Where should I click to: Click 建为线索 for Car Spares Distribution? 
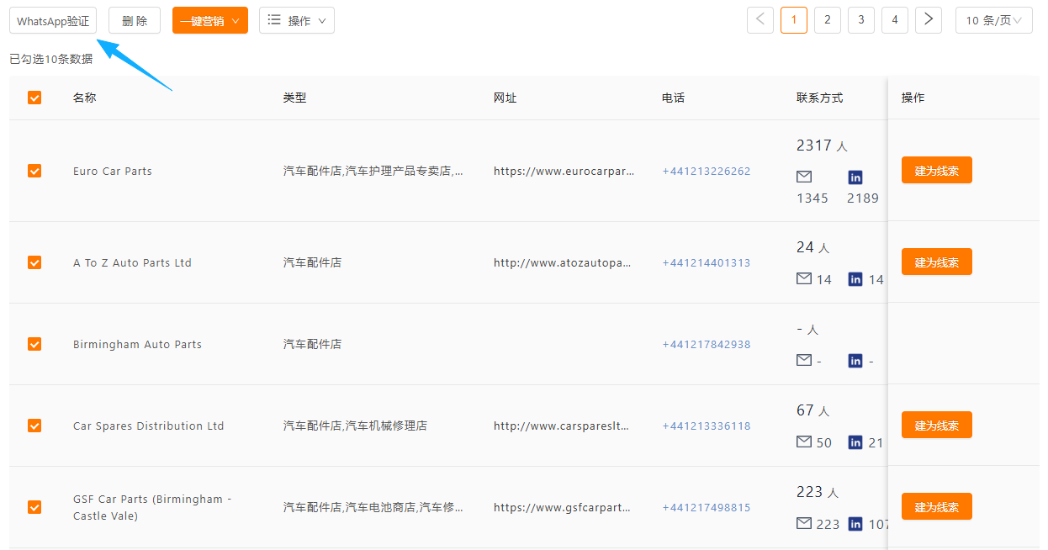937,425
